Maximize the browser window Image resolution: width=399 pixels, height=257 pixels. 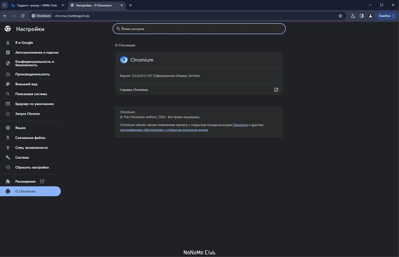point(382,5)
